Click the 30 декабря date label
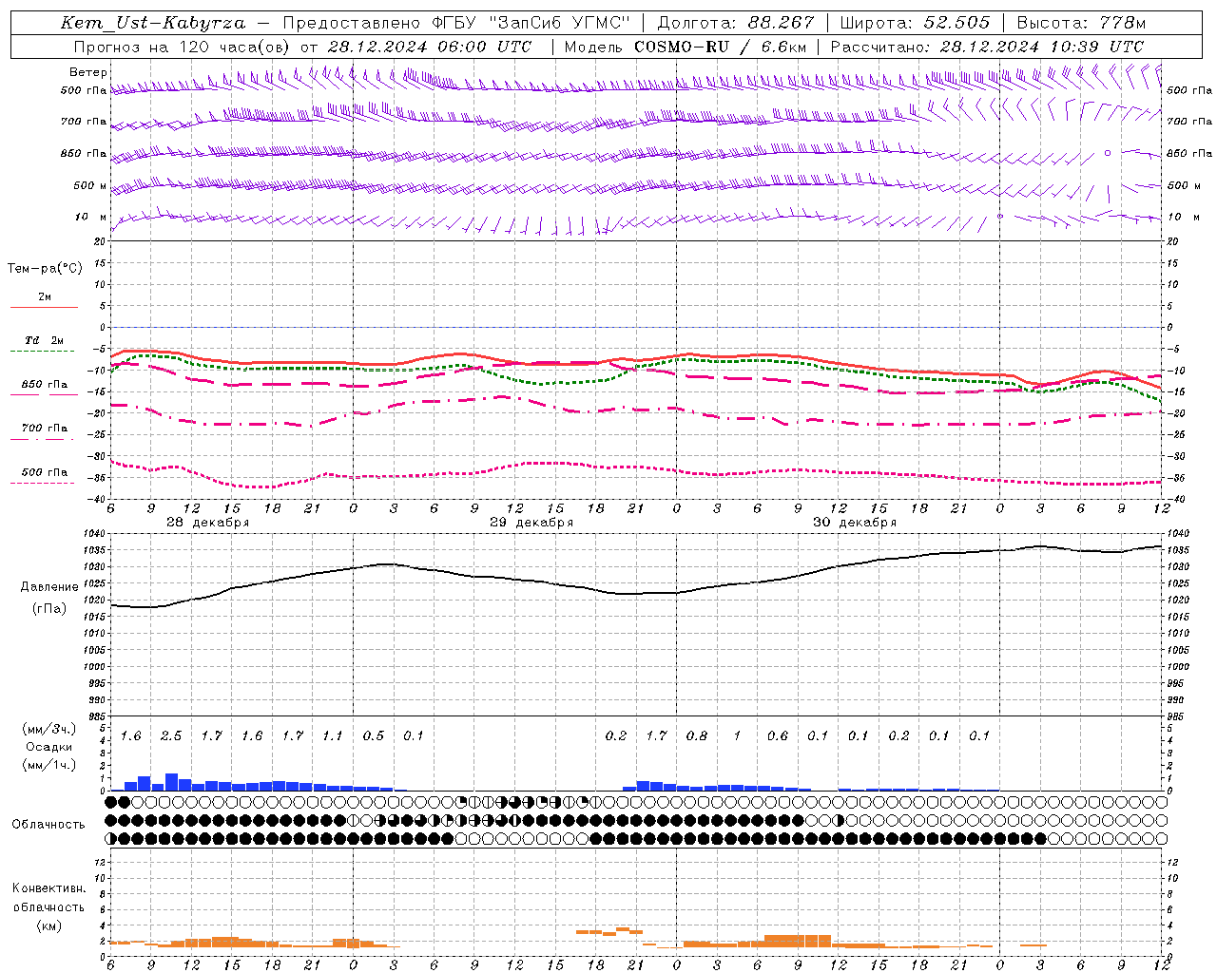The image size is (1217, 973). pyautogui.click(x=855, y=523)
